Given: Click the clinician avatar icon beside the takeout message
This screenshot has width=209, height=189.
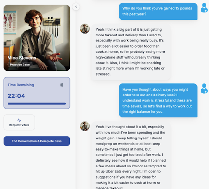Looking at the screenshot, I should pos(204,88).
